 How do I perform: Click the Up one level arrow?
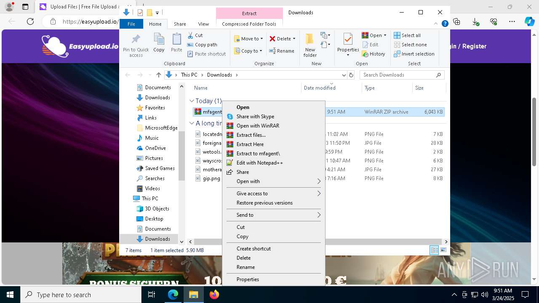coord(158,75)
